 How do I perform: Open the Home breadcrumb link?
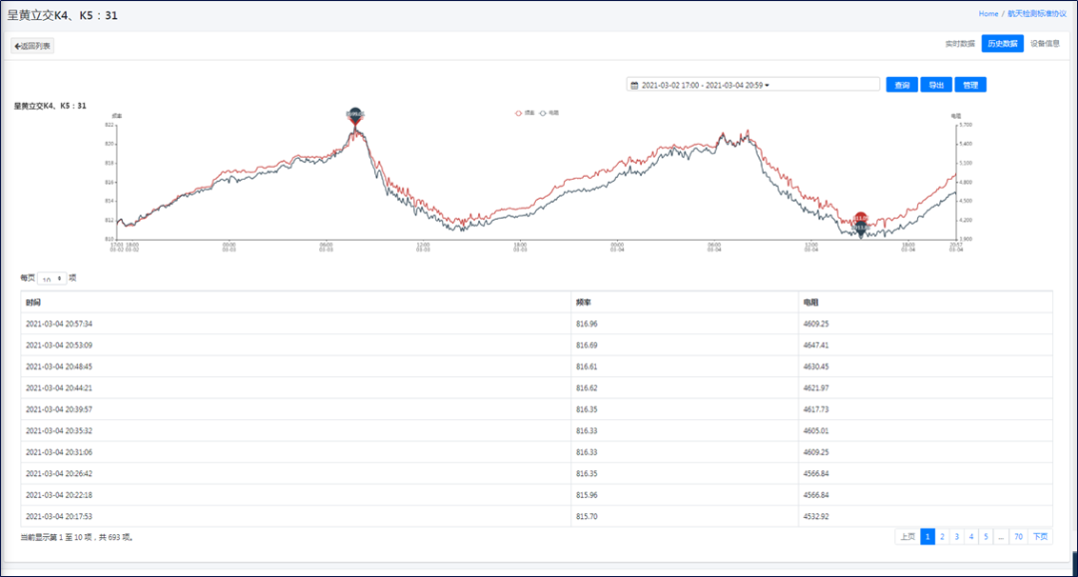(x=988, y=14)
